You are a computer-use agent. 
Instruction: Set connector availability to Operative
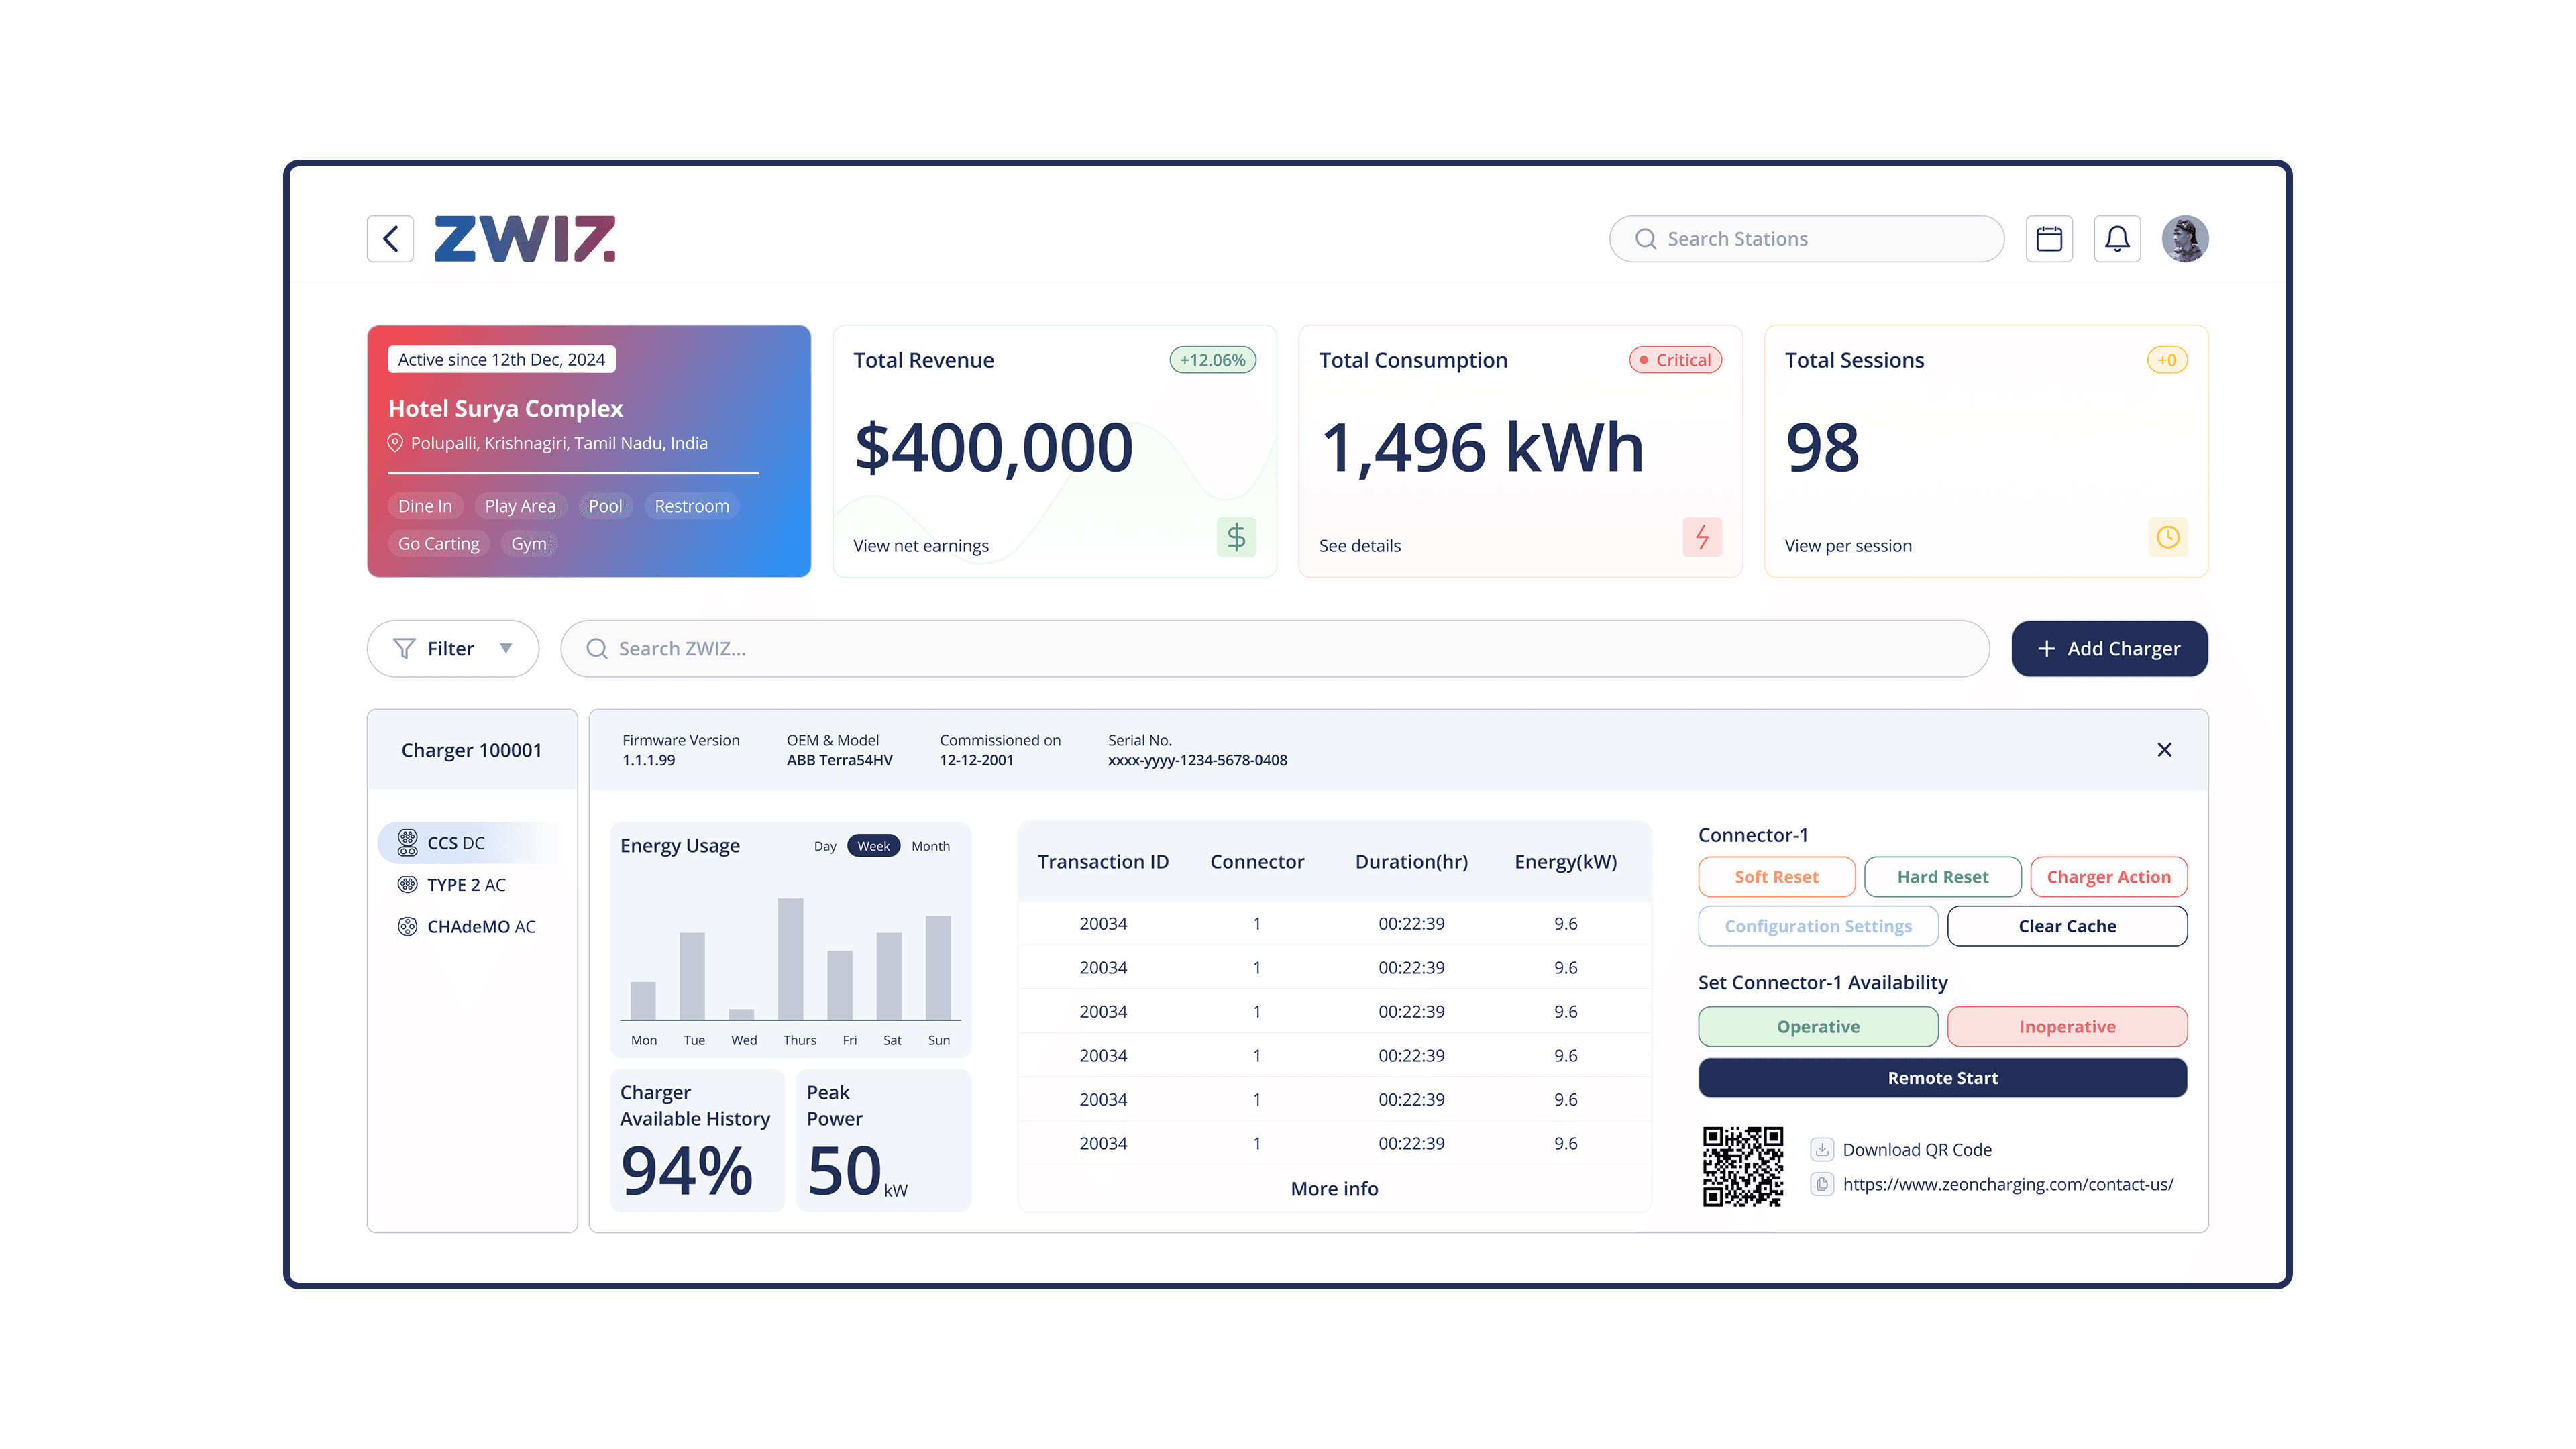(1818, 1026)
